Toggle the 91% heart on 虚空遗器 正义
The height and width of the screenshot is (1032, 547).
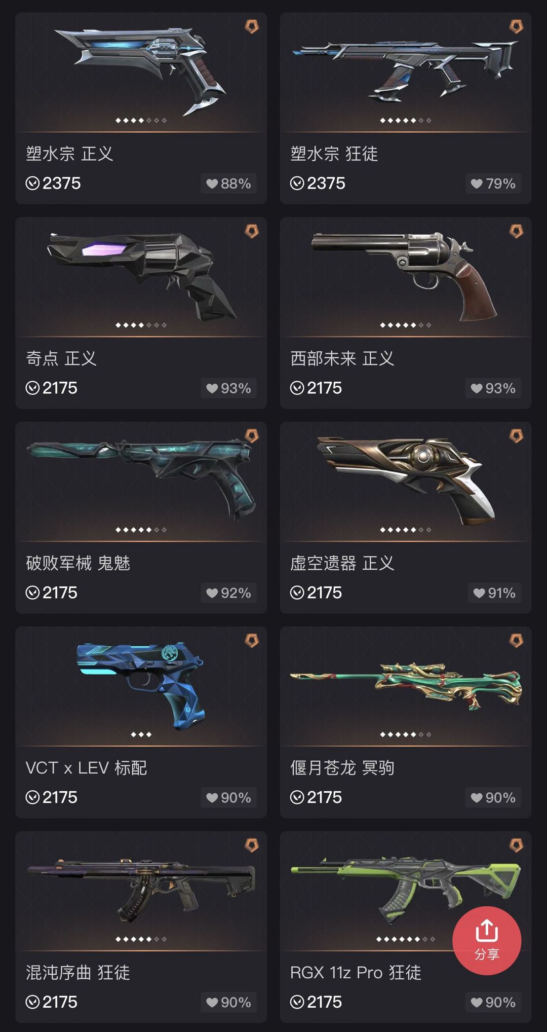click(x=494, y=593)
